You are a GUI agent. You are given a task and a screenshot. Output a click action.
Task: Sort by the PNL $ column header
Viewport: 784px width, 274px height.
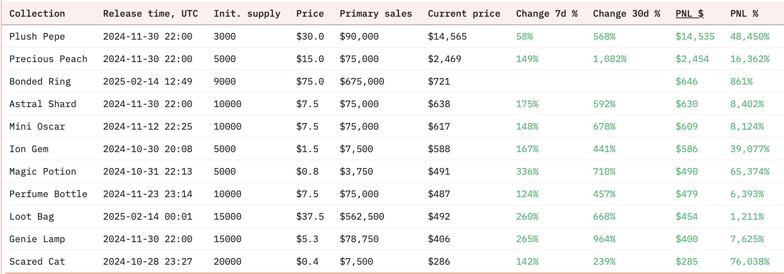(x=689, y=14)
